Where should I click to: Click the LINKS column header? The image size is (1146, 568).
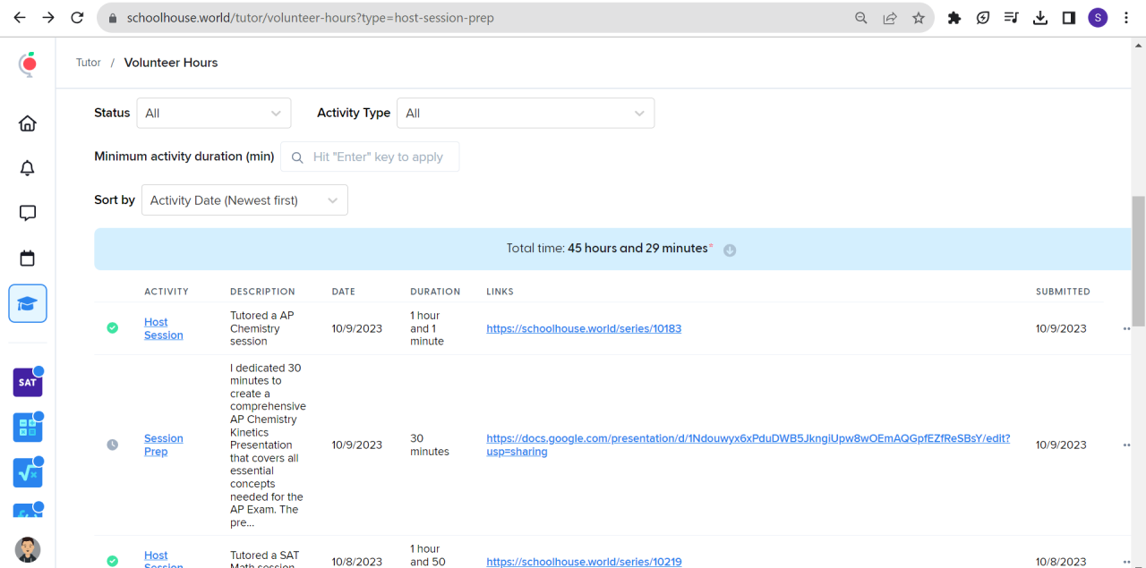coord(500,292)
